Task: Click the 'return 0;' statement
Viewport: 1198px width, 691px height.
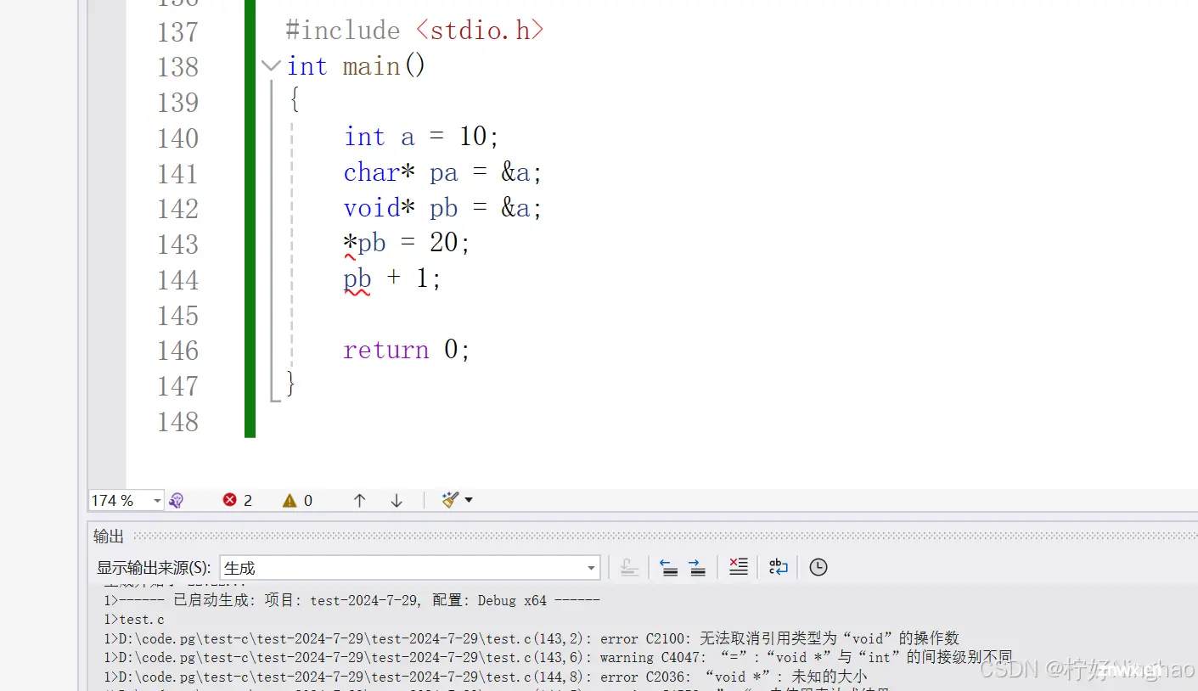Action: (x=407, y=350)
